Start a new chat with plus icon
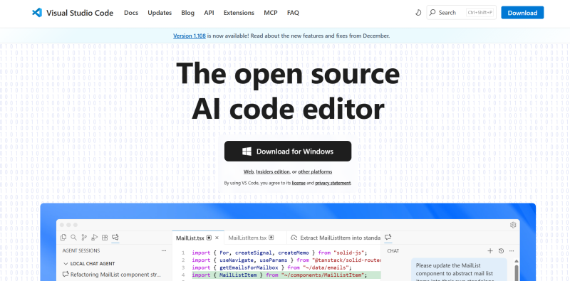570x281 pixels. (490, 251)
